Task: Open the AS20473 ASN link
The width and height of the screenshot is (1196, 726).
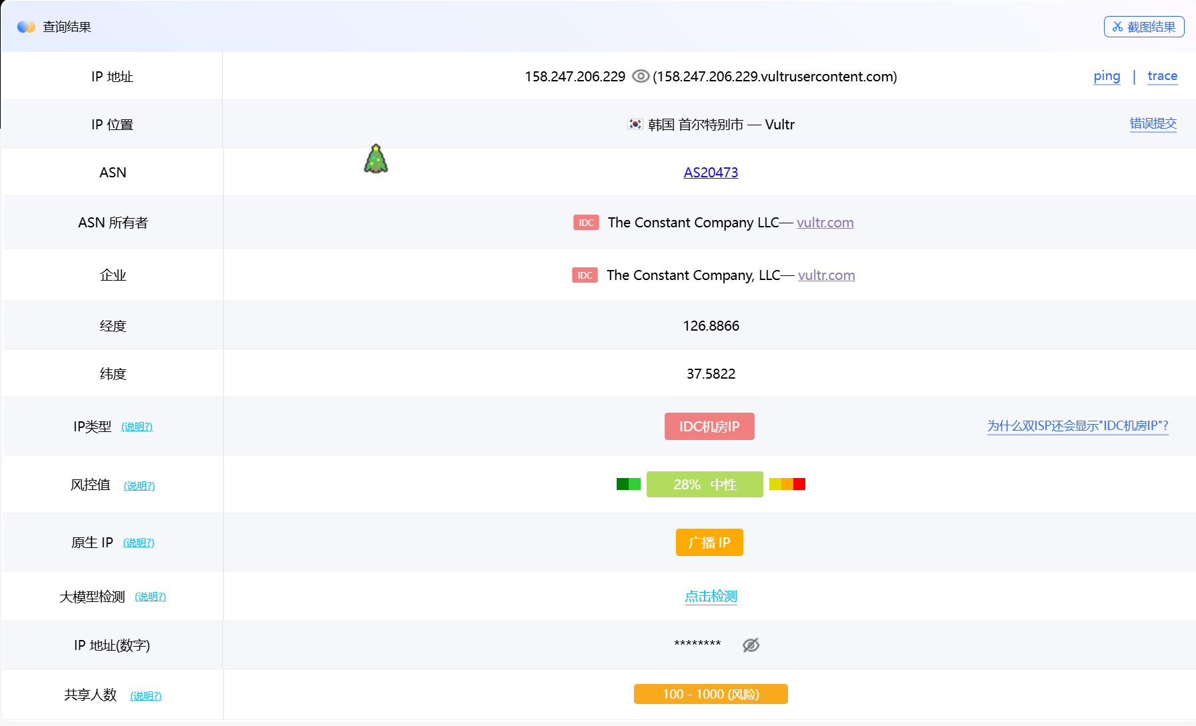Action: pyautogui.click(x=711, y=173)
